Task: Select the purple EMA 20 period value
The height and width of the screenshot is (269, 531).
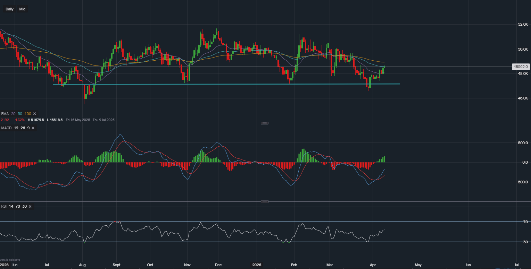Action: click(x=13, y=114)
